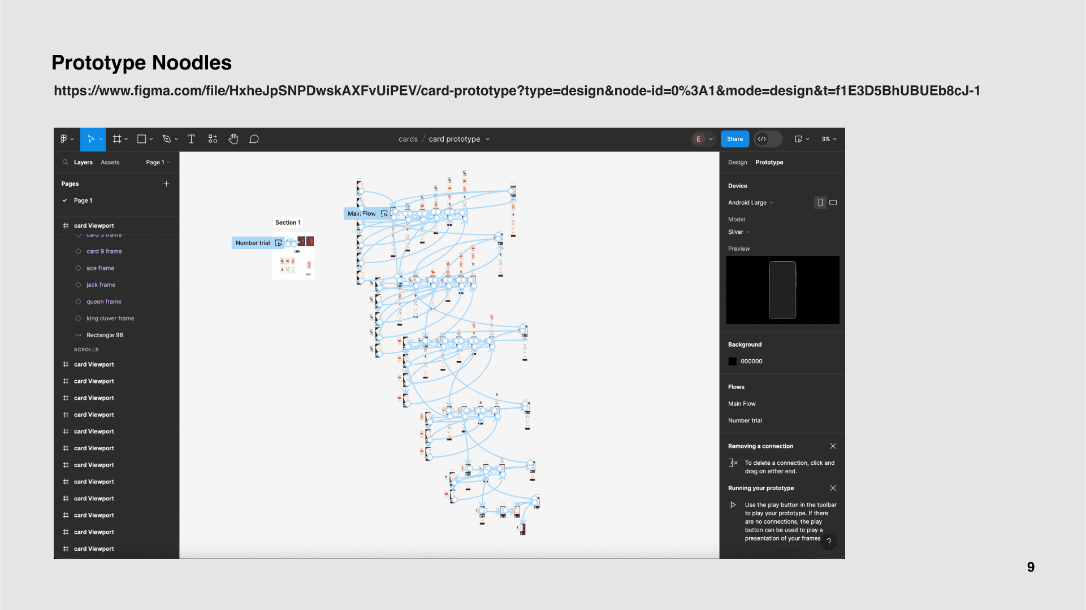Switch to the Design tab

(737, 162)
